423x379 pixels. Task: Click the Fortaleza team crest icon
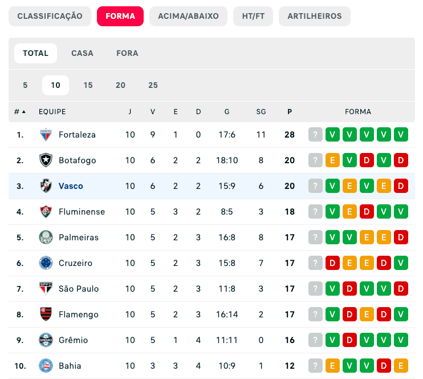coord(46,135)
